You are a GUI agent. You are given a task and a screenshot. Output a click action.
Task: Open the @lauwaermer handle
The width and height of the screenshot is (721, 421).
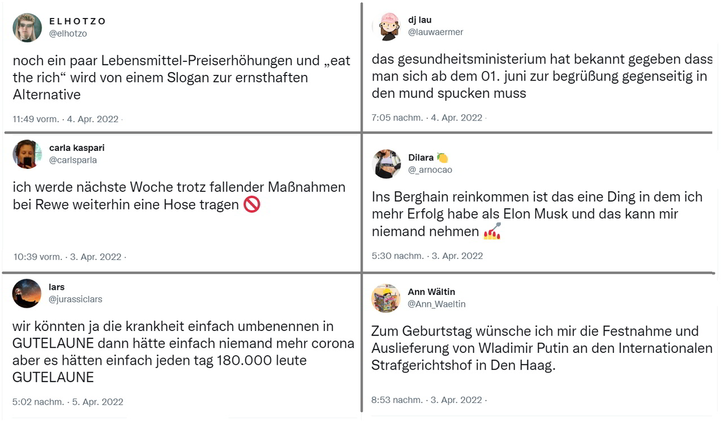point(435,32)
